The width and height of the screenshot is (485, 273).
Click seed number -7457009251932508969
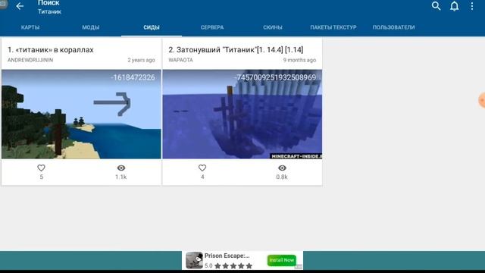click(275, 77)
